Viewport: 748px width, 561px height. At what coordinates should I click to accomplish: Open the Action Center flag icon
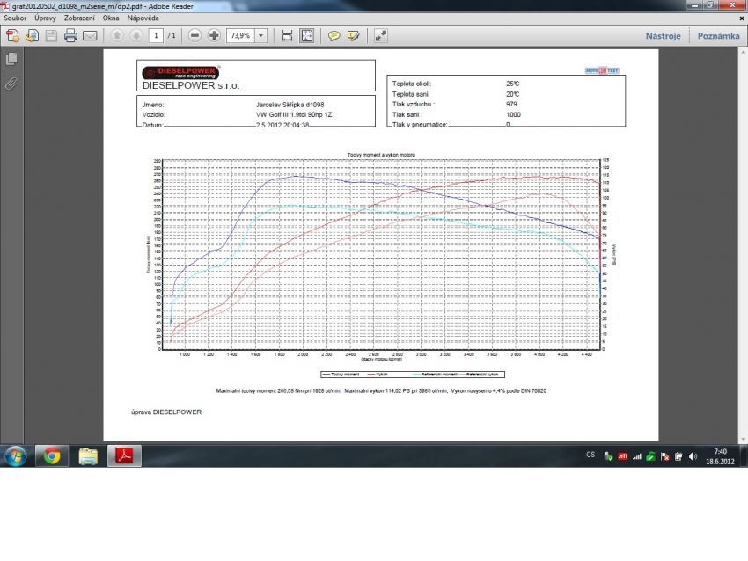[x=665, y=456]
